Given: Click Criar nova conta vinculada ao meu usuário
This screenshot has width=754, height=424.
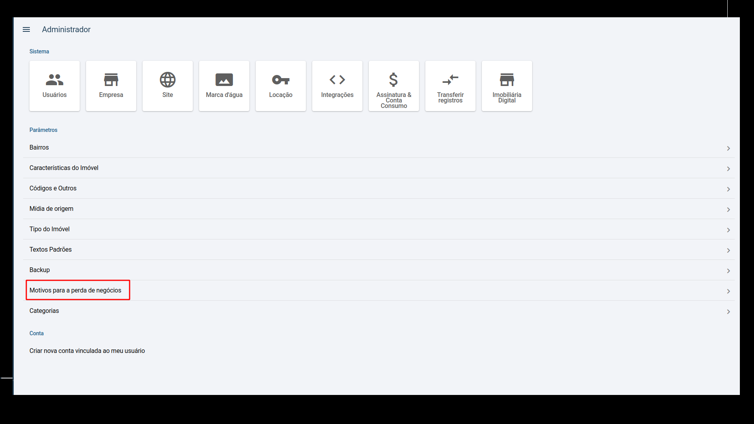Looking at the screenshot, I should pos(87,351).
